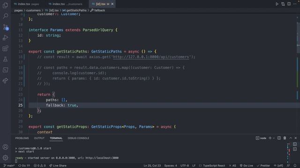Open feedback icon in status bar
The width and height of the screenshot is (300, 168).
click(288, 166)
